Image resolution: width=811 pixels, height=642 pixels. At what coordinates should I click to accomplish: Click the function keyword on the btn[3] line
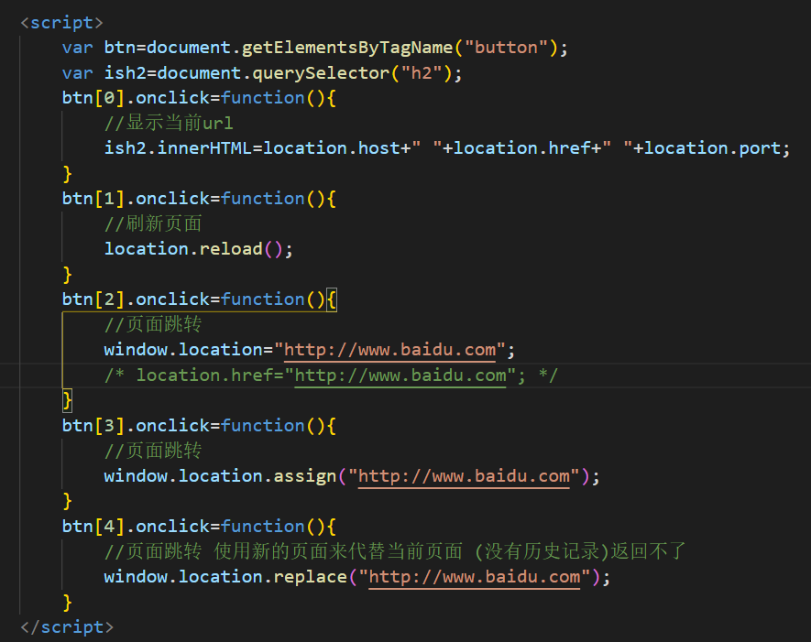[x=263, y=426]
